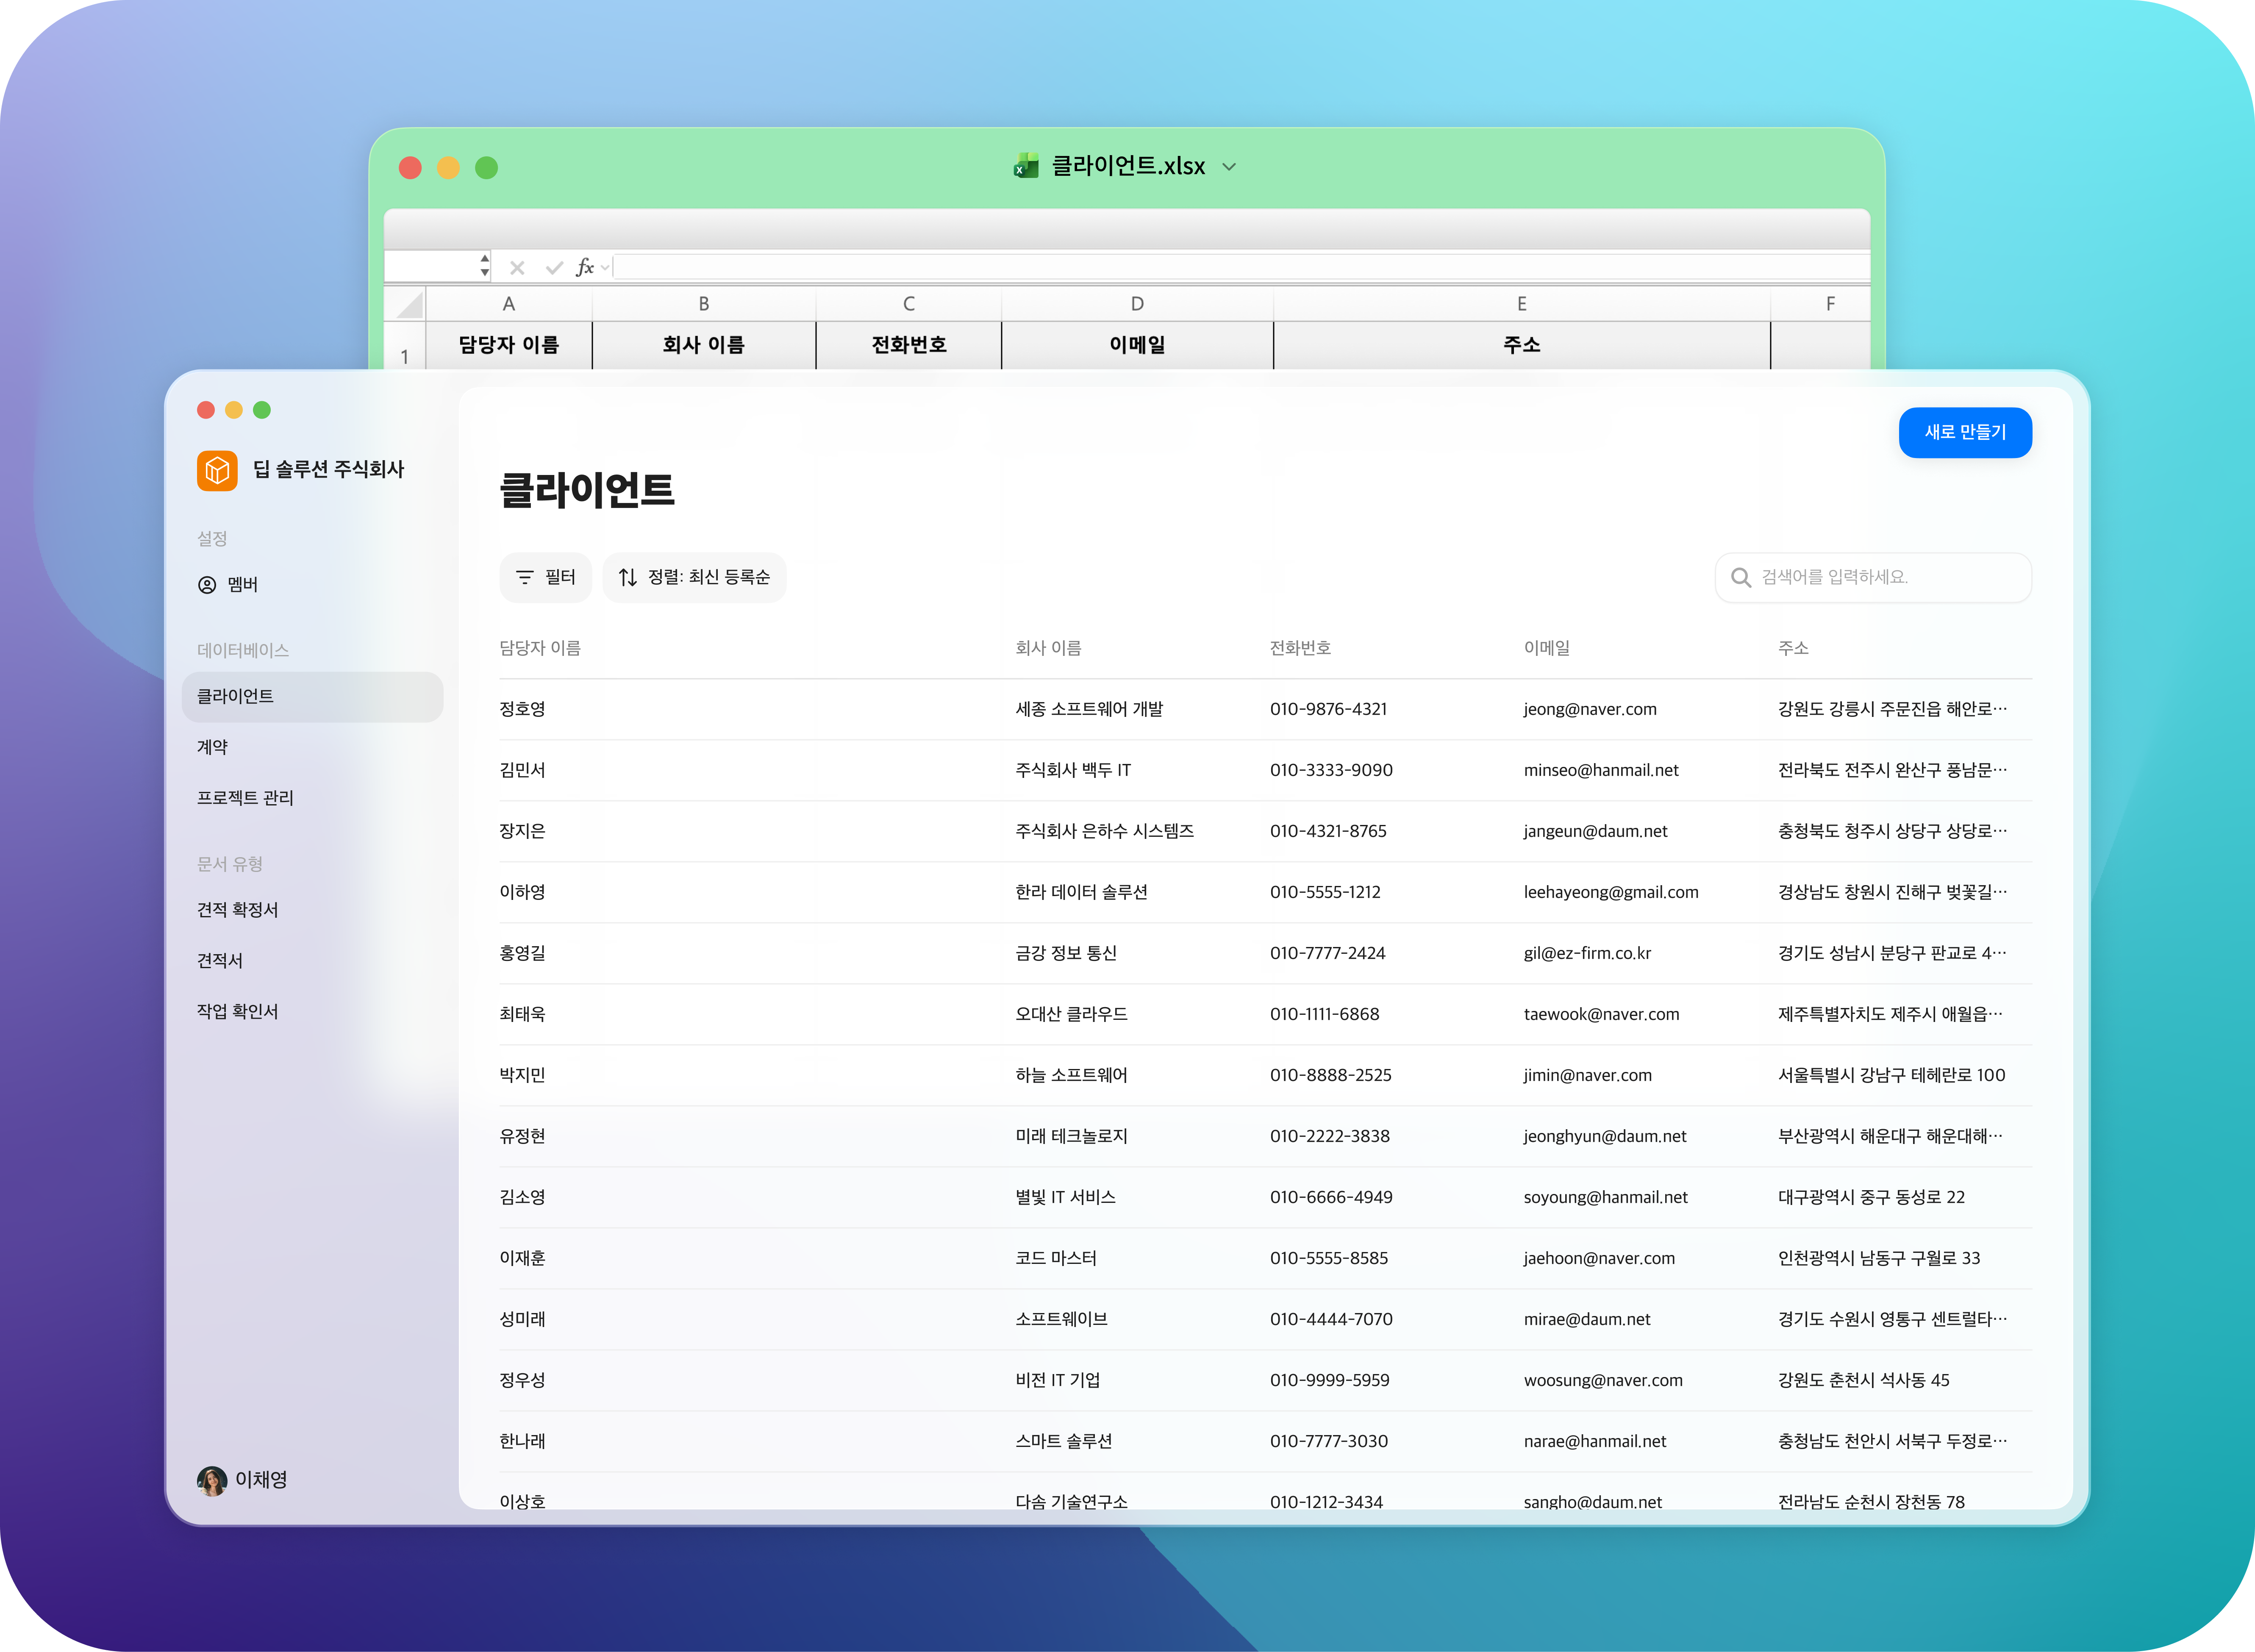Click the member person icon in sidebar

pos(207,585)
